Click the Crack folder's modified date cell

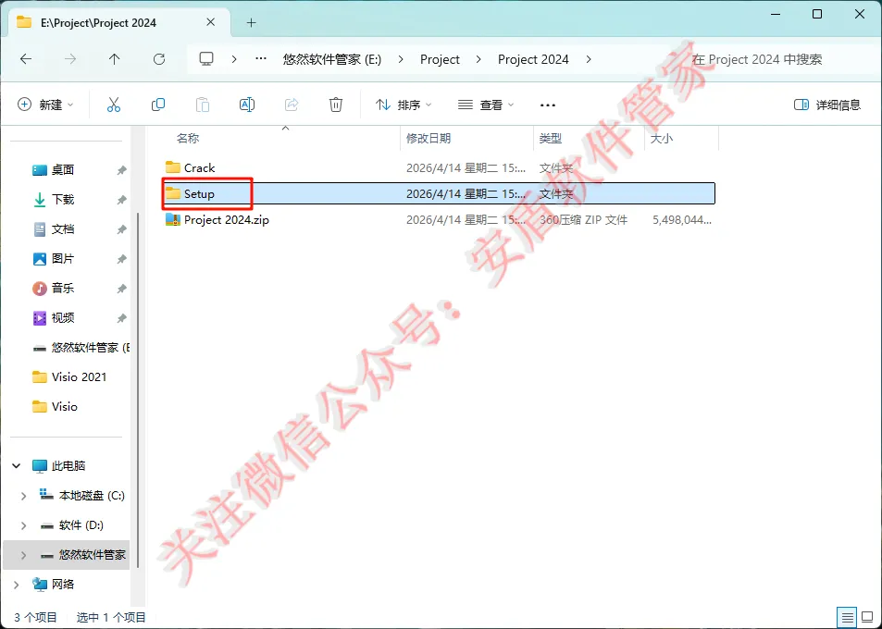pyautogui.click(x=466, y=168)
